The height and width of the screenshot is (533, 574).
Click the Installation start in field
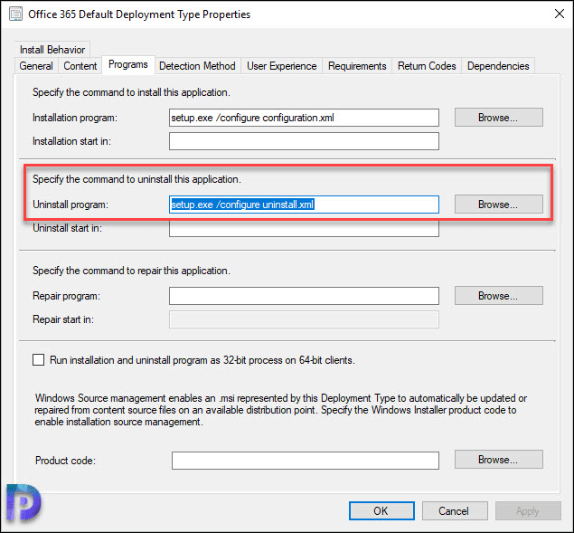coord(304,141)
